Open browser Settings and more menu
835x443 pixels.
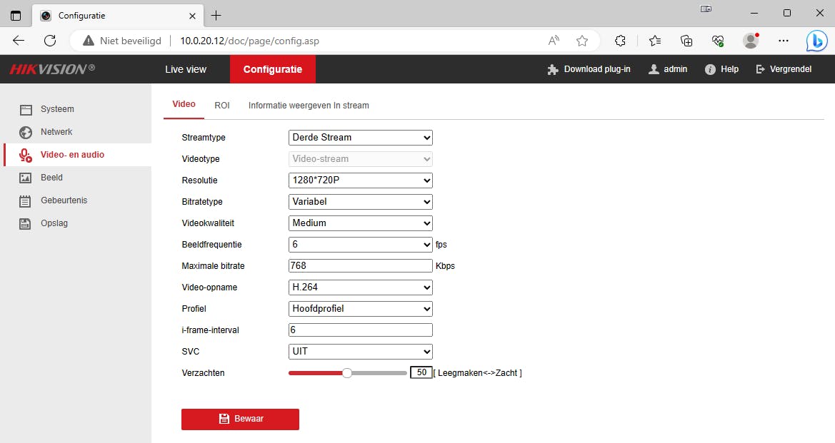[x=784, y=41]
